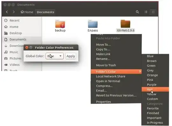Image resolution: width=172 pixels, height=126 pixels.
Task: Switch to grid view icon
Action: [153, 12]
